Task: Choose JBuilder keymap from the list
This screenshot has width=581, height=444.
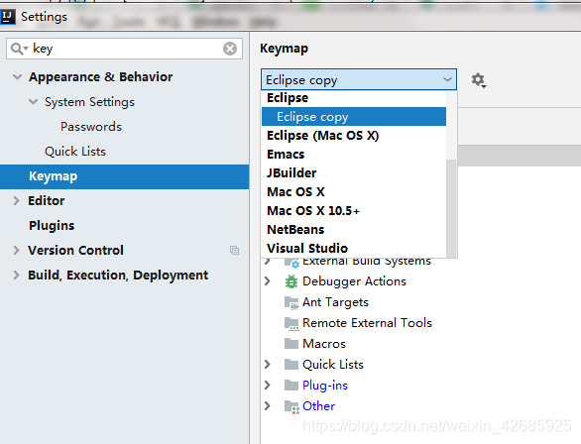Action: (x=354, y=173)
